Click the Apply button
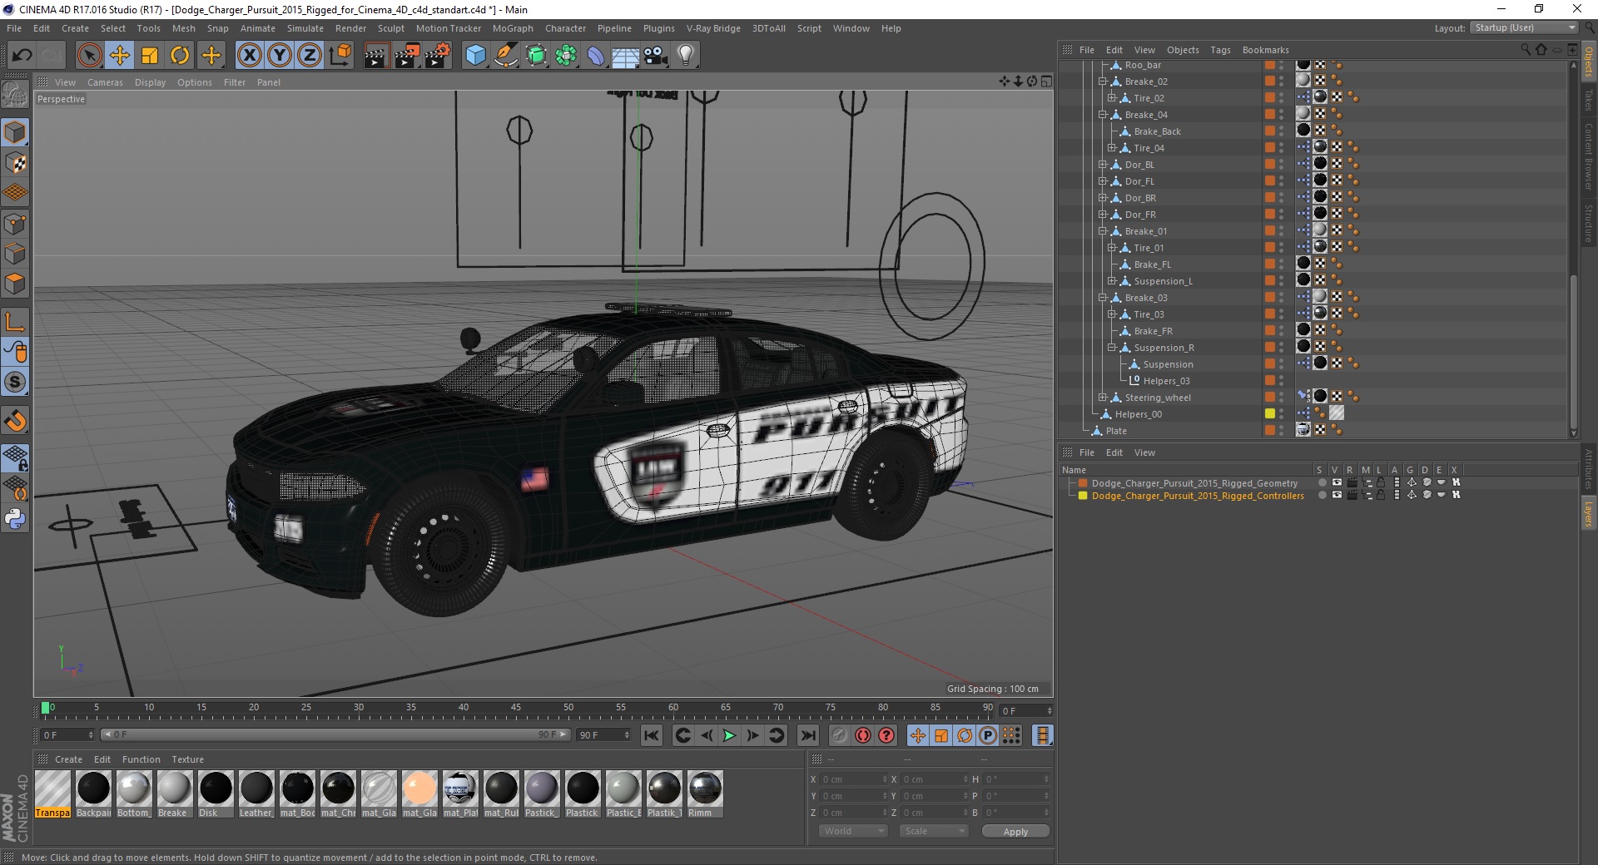Image resolution: width=1598 pixels, height=865 pixels. [1015, 832]
